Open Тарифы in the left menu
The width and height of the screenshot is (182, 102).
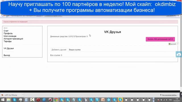(x=8, y=41)
